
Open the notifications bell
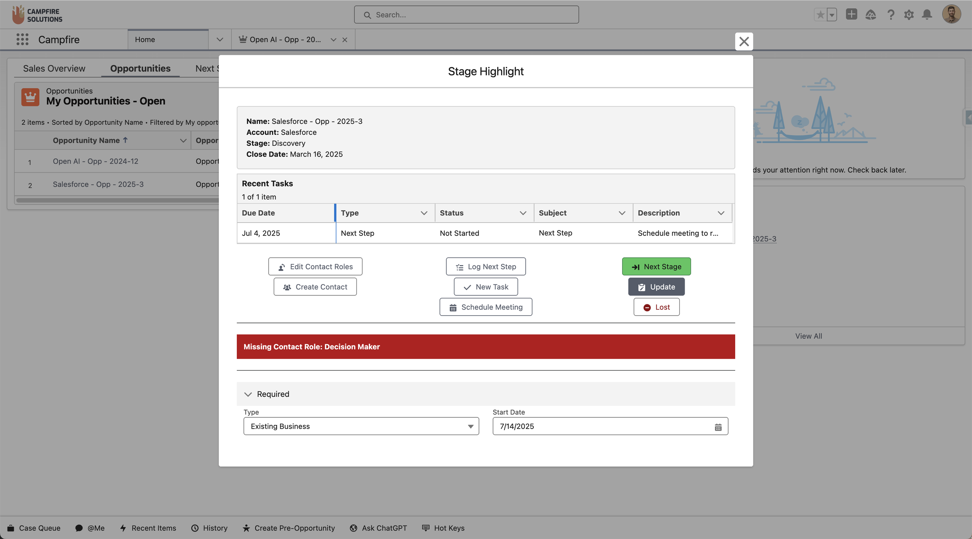pos(927,15)
